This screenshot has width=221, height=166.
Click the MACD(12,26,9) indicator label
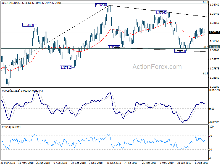coord(11,91)
